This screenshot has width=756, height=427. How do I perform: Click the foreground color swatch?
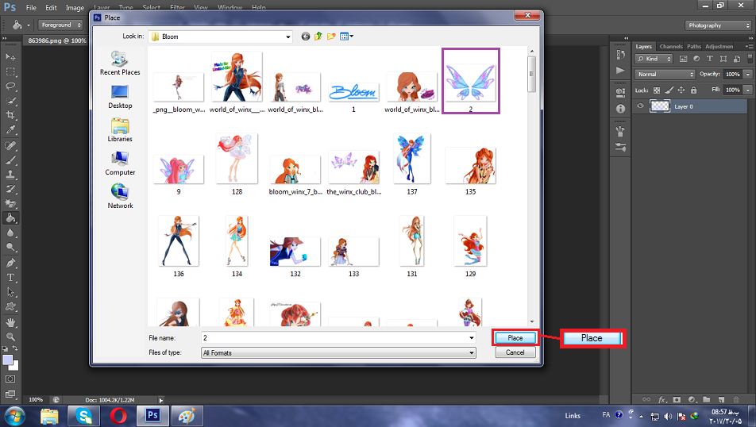pyautogui.click(x=7, y=360)
